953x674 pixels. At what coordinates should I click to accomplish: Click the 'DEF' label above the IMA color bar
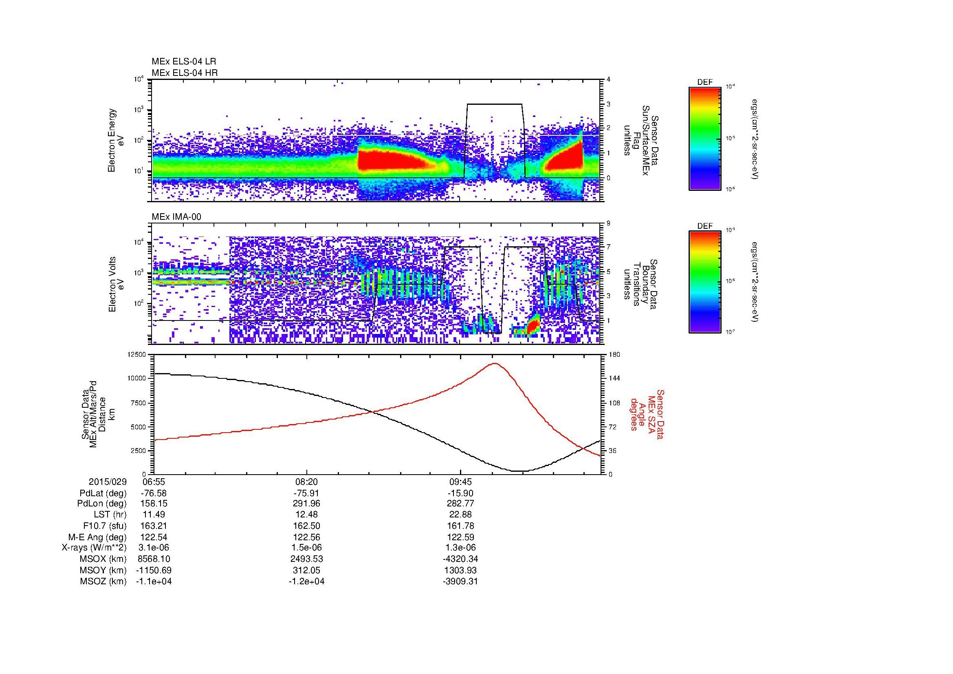tap(705, 226)
